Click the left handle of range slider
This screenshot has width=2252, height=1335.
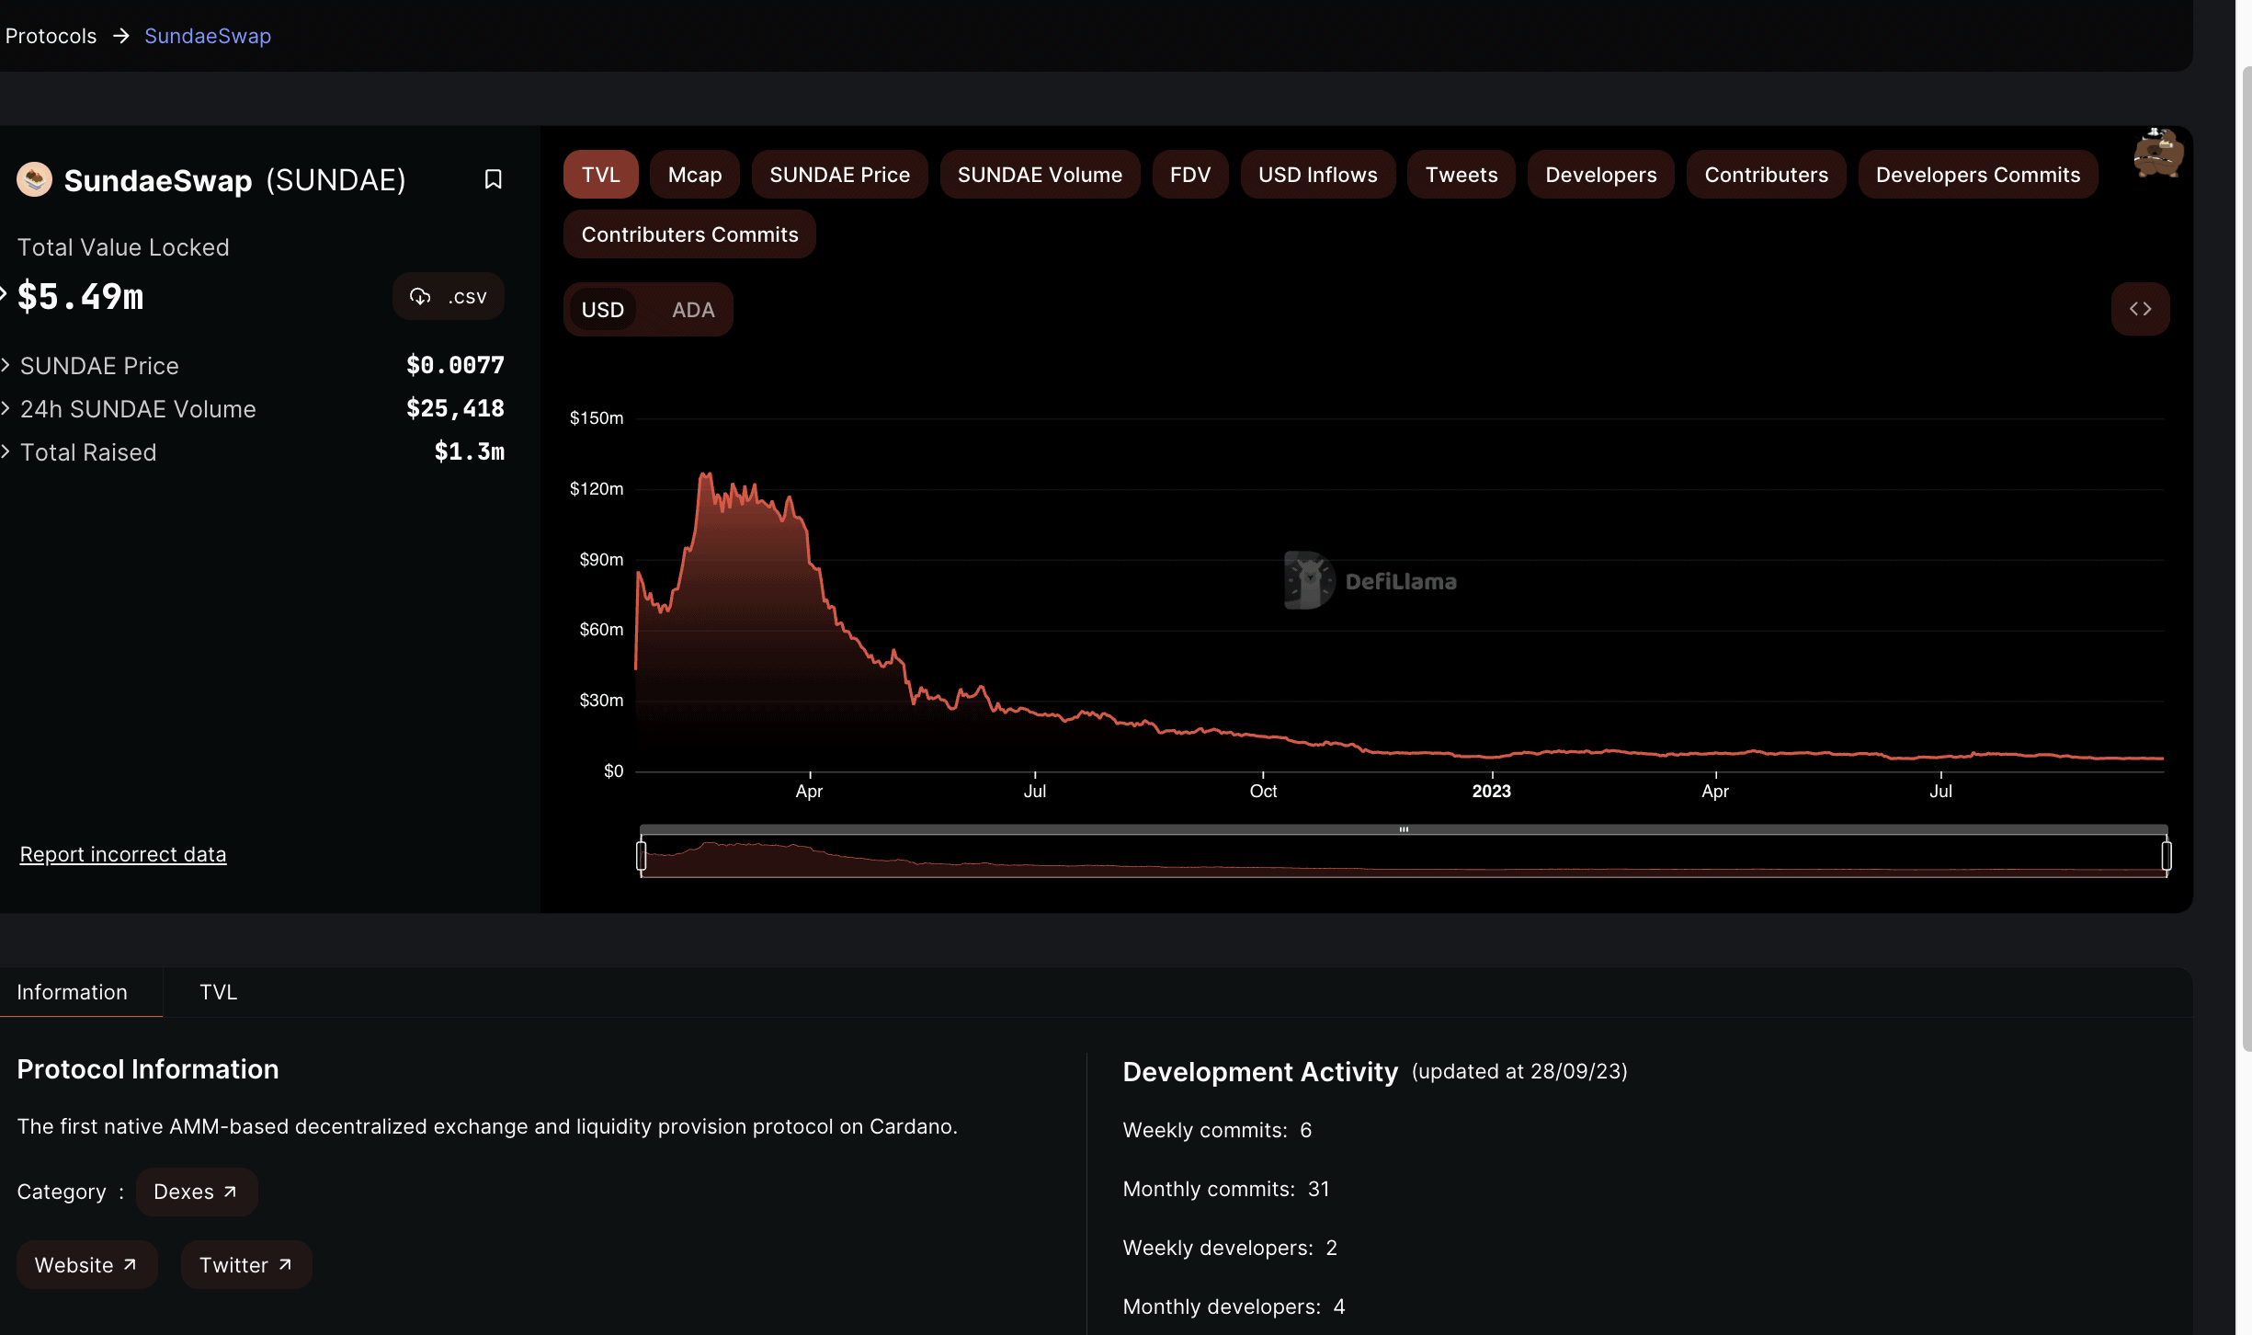(641, 856)
